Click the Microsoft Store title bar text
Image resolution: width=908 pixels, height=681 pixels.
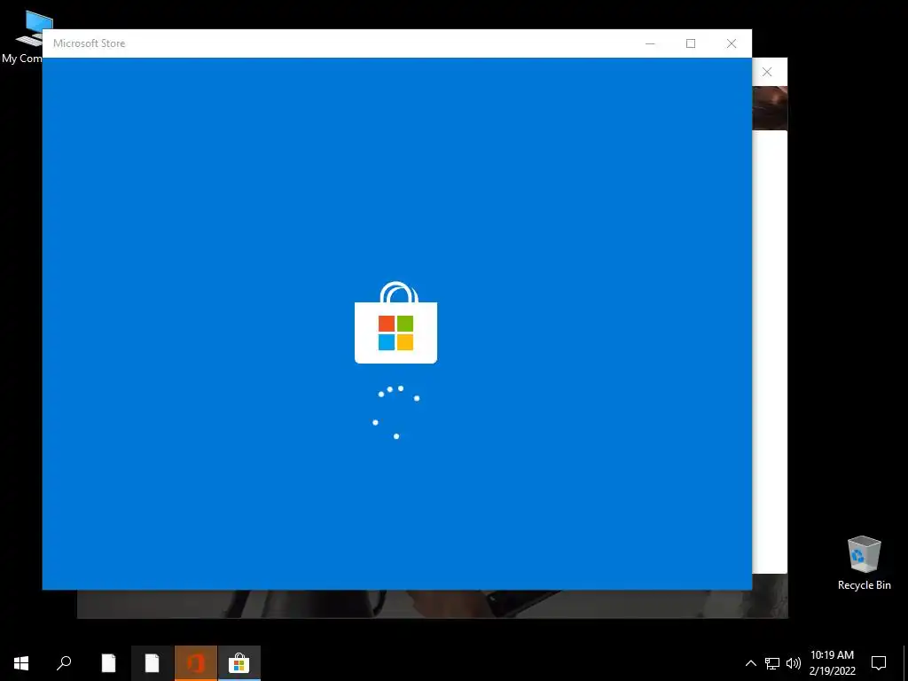[x=90, y=43]
